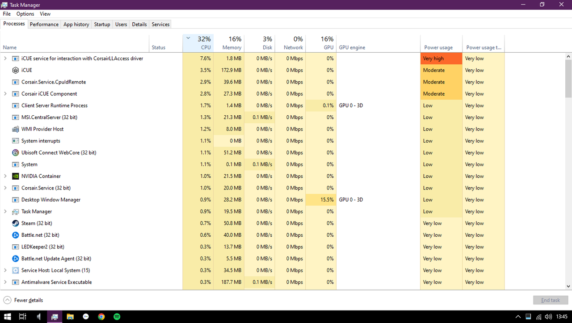
Task: Click the Steam (32 bit) process icon
Action: (x=16, y=223)
